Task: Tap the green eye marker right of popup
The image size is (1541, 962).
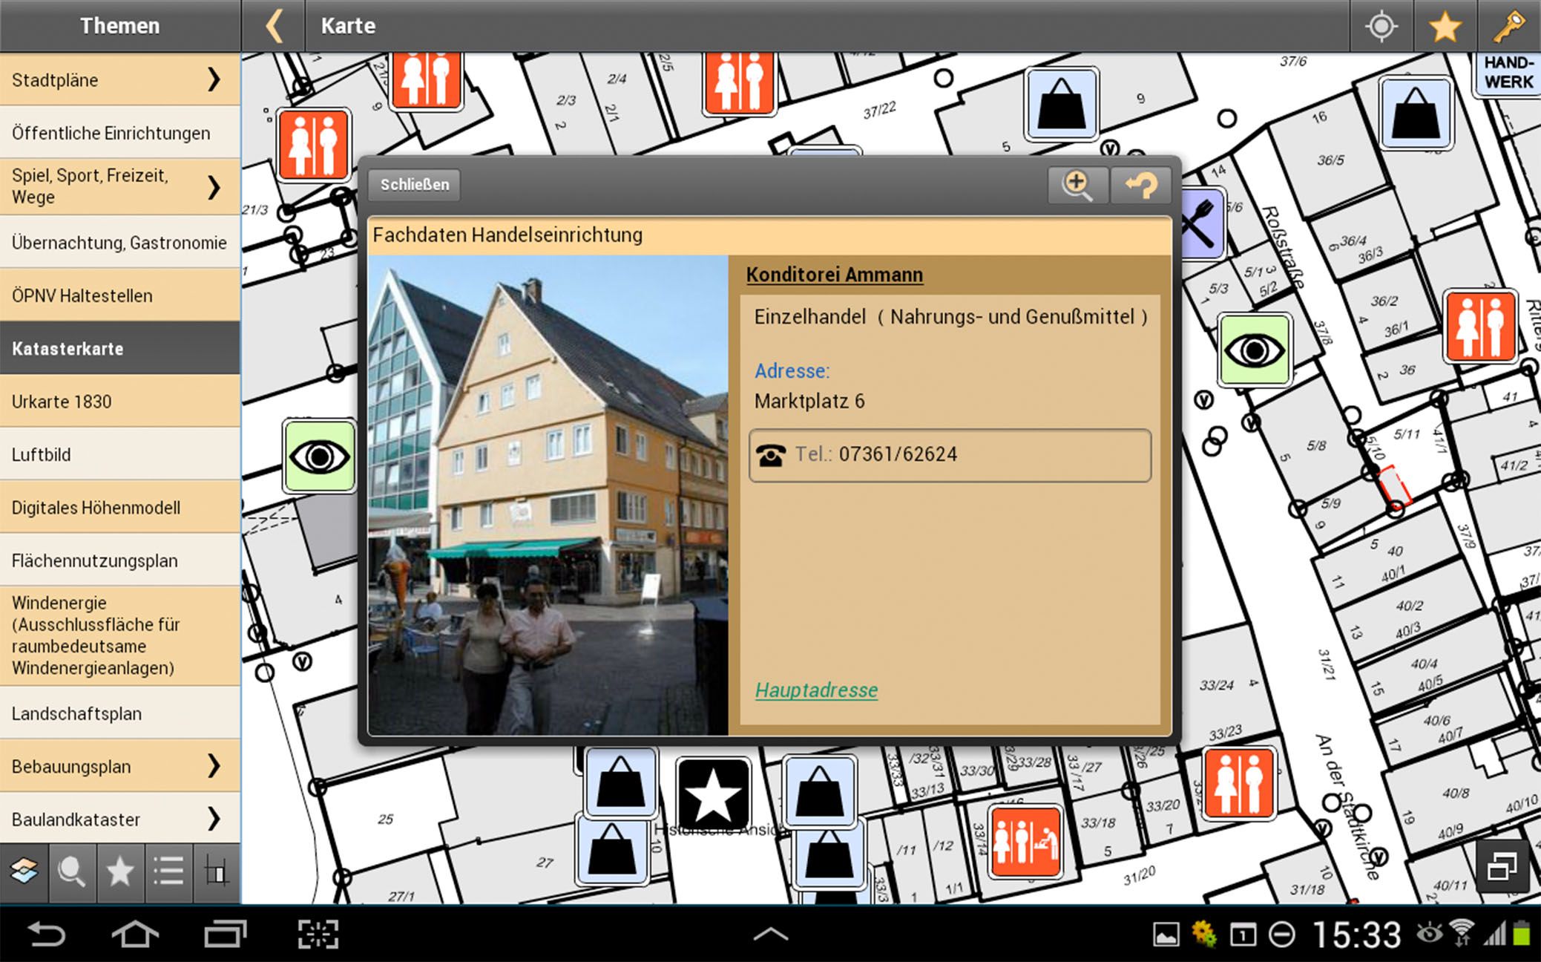Action: pos(1255,350)
